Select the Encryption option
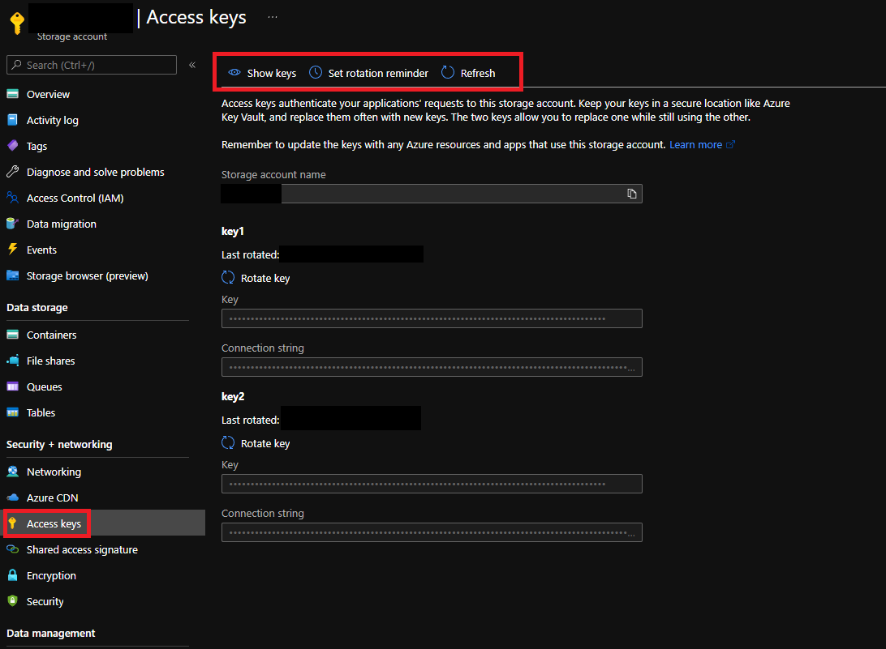Image resolution: width=886 pixels, height=649 pixels. coord(50,574)
